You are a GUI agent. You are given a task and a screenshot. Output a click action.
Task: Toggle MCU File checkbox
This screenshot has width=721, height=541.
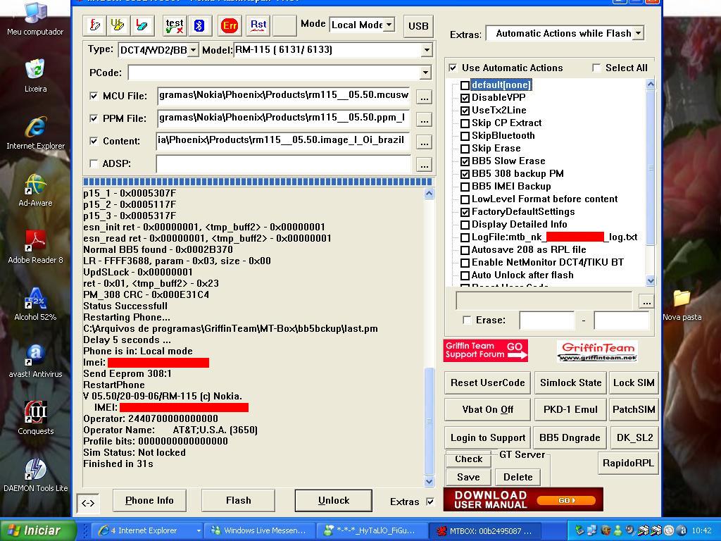tap(94, 96)
